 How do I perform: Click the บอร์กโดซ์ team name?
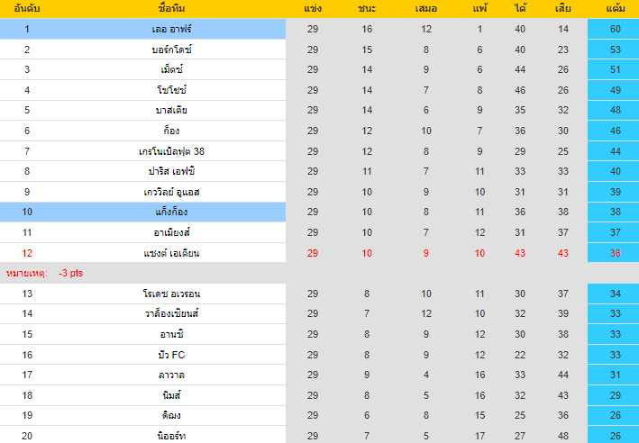(171, 50)
